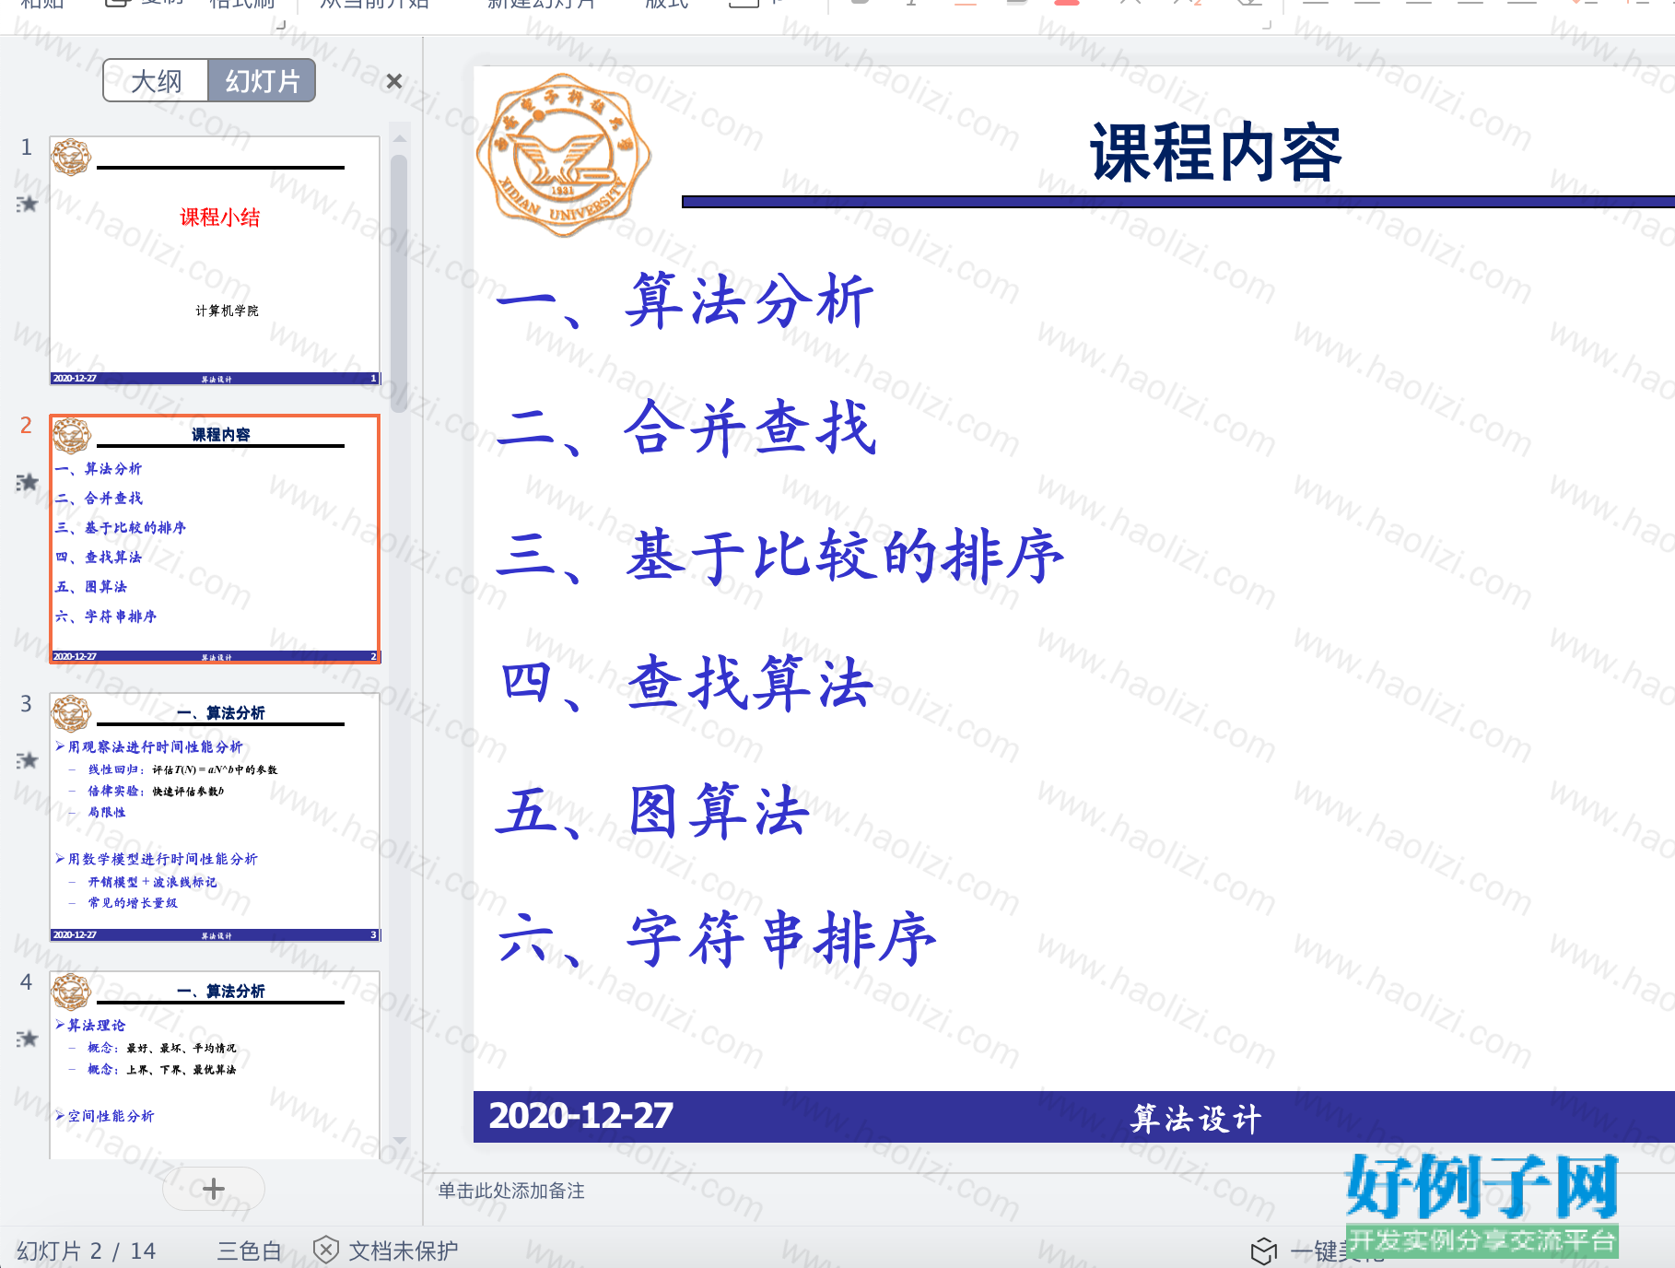
Task: Select slide 1 thumbnail 课程小结
Action: [215, 260]
